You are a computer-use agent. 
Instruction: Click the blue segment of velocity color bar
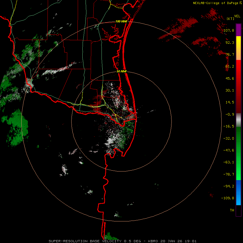238,193
